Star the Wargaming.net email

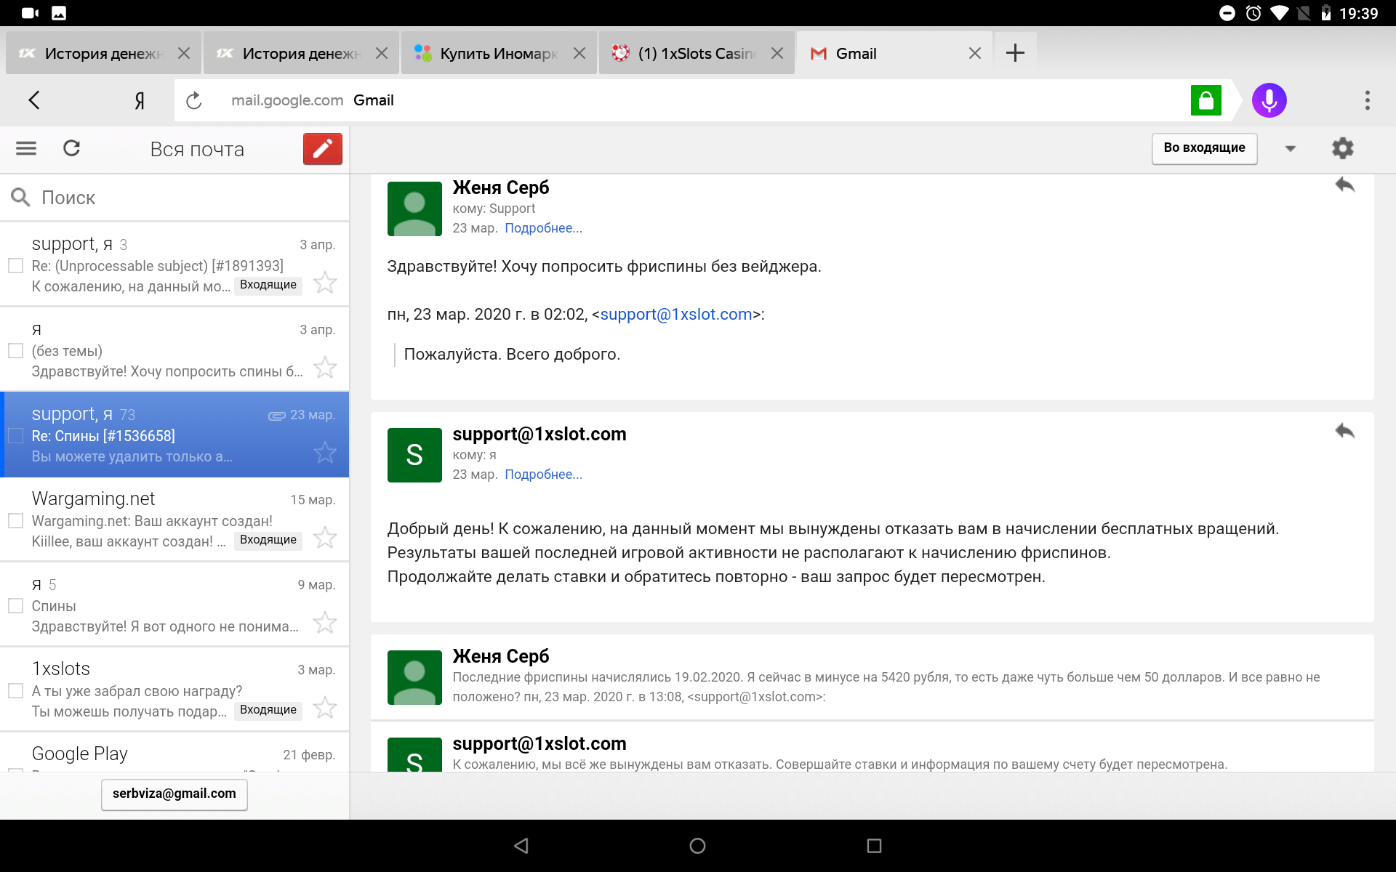coord(325,538)
